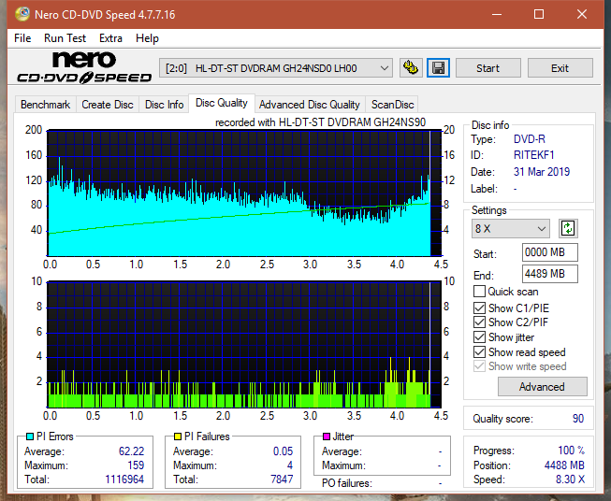Minimize the Nero CD-DVD Speed window
The image size is (611, 501).
(x=497, y=14)
